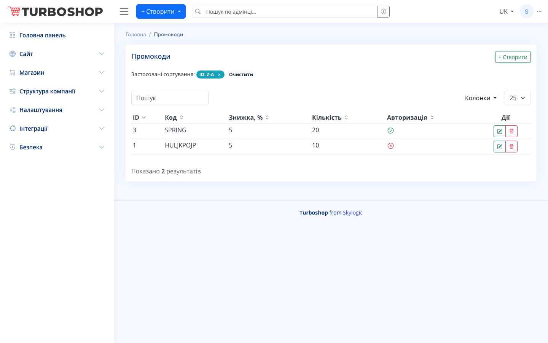The image size is (548, 343).
Task: Open the Інтеграції sidebar item
Action: coord(57,128)
